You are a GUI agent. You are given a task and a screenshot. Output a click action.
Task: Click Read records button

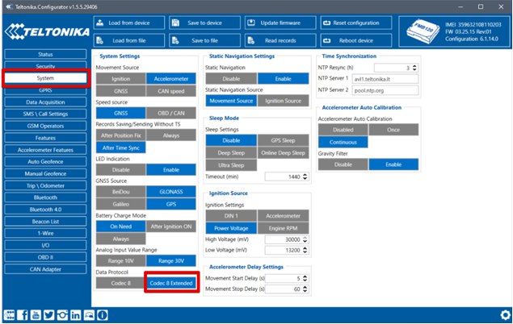pyautogui.click(x=280, y=40)
